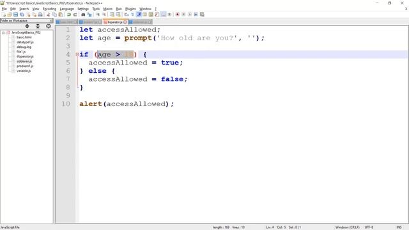The image size is (409, 230).
Task: Toggle synchronized horizontal scrolling
Action: pyautogui.click(x=118, y=14)
